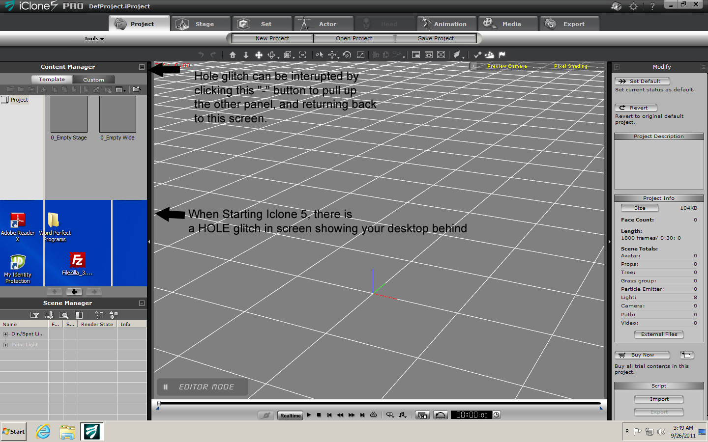Open the External Files button
The image size is (708, 442).
[659, 334]
